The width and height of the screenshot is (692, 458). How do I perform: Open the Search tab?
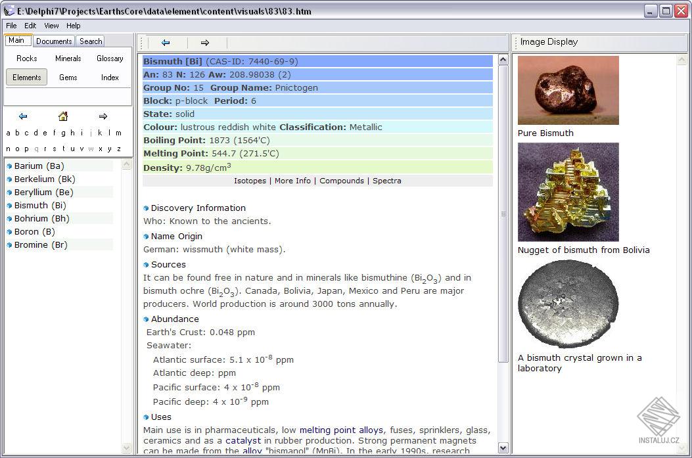(x=91, y=41)
